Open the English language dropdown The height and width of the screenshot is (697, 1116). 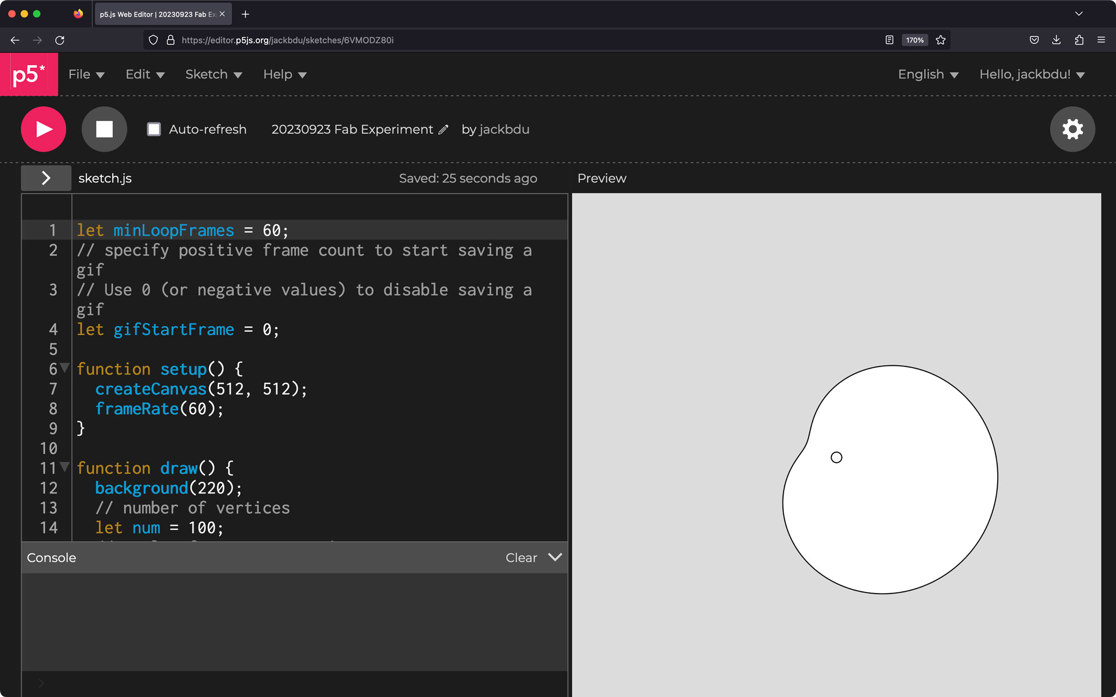927,75
